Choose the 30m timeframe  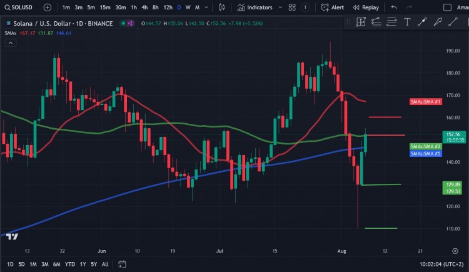point(121,7)
